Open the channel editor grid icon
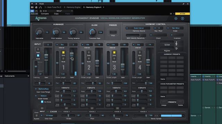This screenshot has width=222, height=124. 32,7
